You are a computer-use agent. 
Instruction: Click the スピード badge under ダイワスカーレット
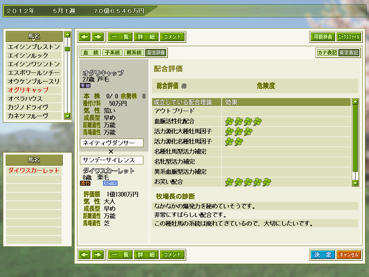(110, 183)
